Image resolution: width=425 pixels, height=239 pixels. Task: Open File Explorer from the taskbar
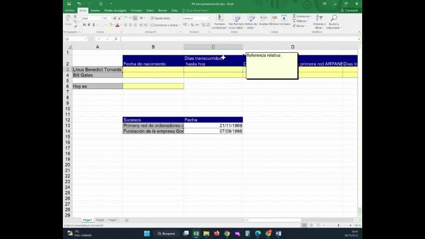(x=207, y=234)
